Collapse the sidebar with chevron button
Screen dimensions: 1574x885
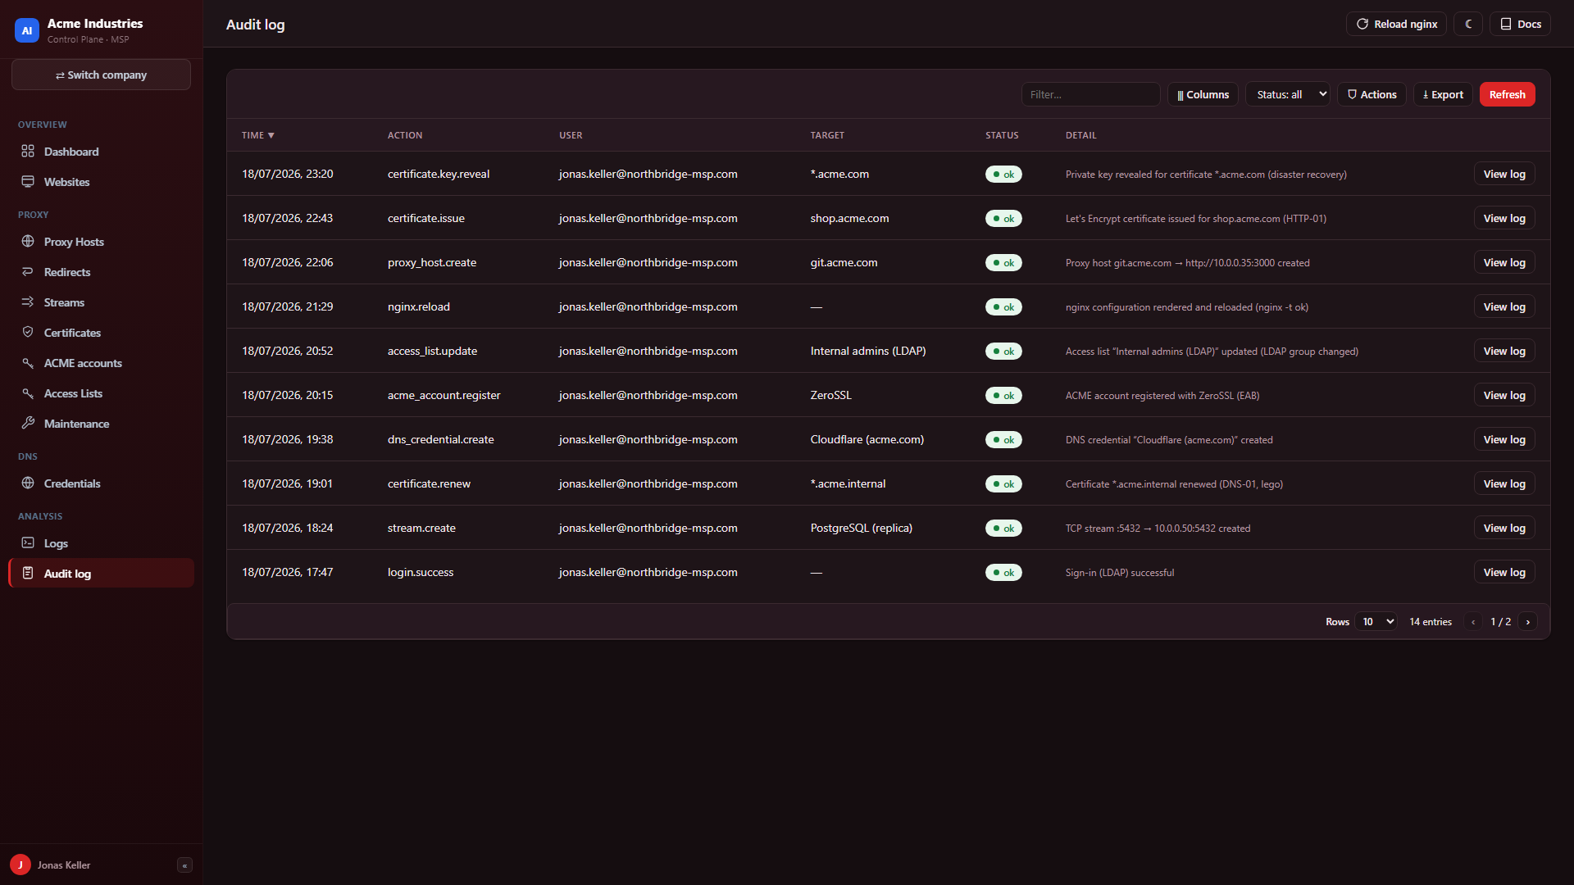tap(184, 865)
